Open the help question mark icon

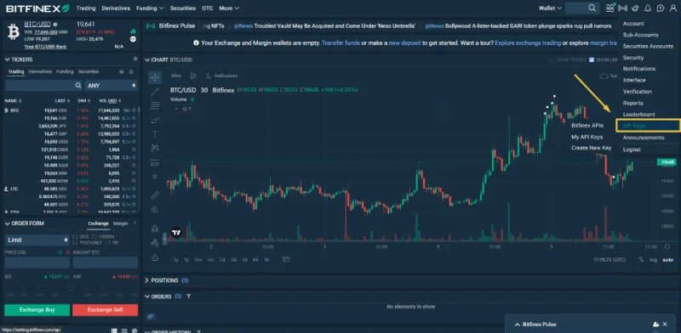tap(661, 8)
